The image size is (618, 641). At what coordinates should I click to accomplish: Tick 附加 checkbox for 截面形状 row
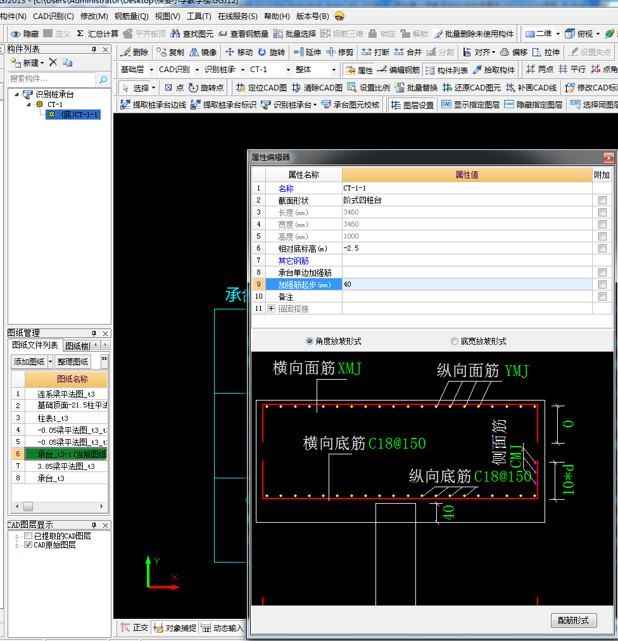click(602, 200)
